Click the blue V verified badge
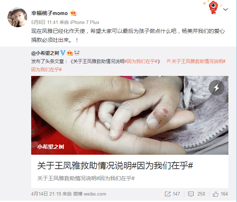 63,53
